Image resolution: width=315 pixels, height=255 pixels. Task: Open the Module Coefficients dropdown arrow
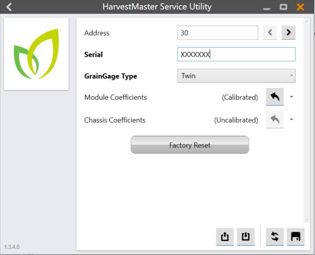(x=291, y=97)
